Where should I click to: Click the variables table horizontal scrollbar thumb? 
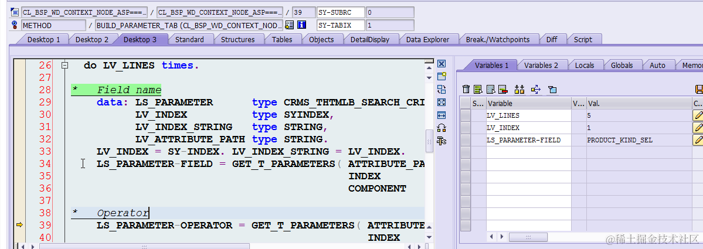click(x=528, y=237)
